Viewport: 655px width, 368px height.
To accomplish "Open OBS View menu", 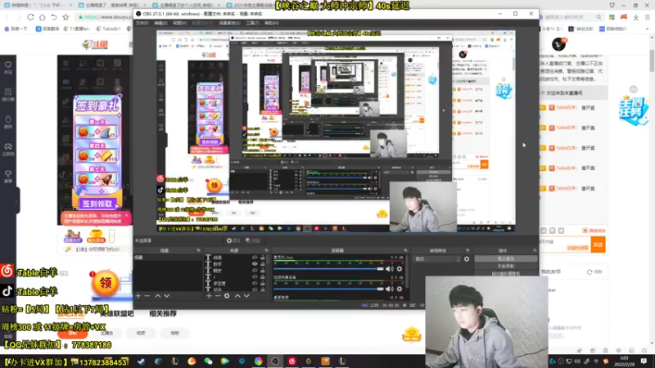I will (x=179, y=23).
